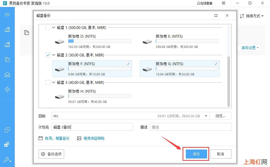Click the 新加卷 H: (NTFS) label

82,91
